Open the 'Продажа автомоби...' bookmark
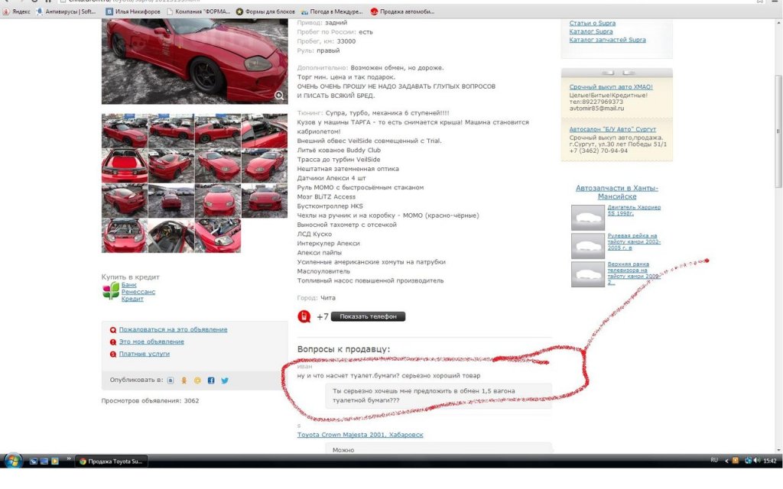Viewport: 783px width, 489px height. [402, 11]
